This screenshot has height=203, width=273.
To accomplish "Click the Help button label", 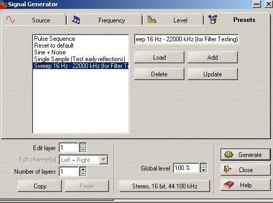I will 246,185.
